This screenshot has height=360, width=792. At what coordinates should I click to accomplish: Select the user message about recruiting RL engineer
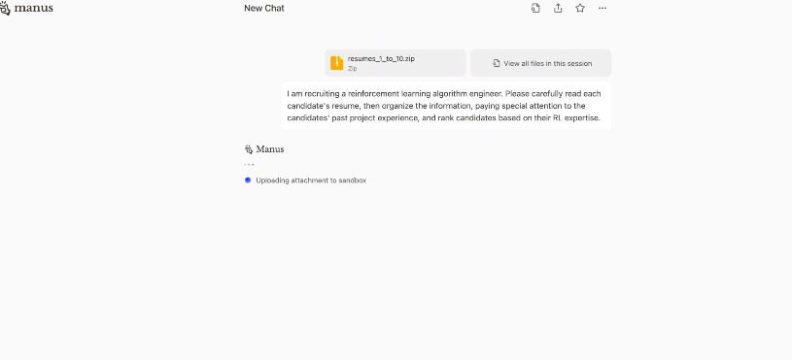coord(446,106)
